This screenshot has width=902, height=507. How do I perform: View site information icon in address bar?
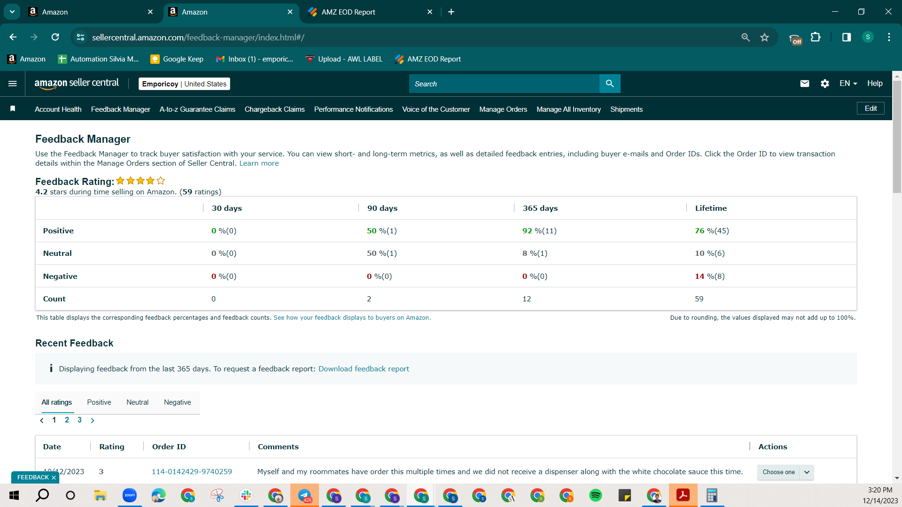pyautogui.click(x=81, y=37)
